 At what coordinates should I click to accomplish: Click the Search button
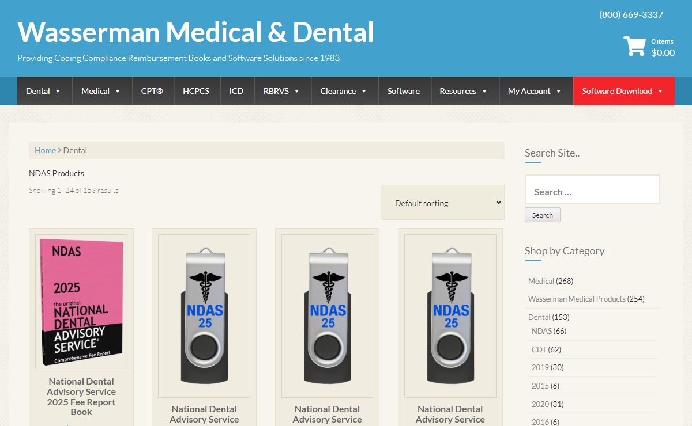click(543, 215)
